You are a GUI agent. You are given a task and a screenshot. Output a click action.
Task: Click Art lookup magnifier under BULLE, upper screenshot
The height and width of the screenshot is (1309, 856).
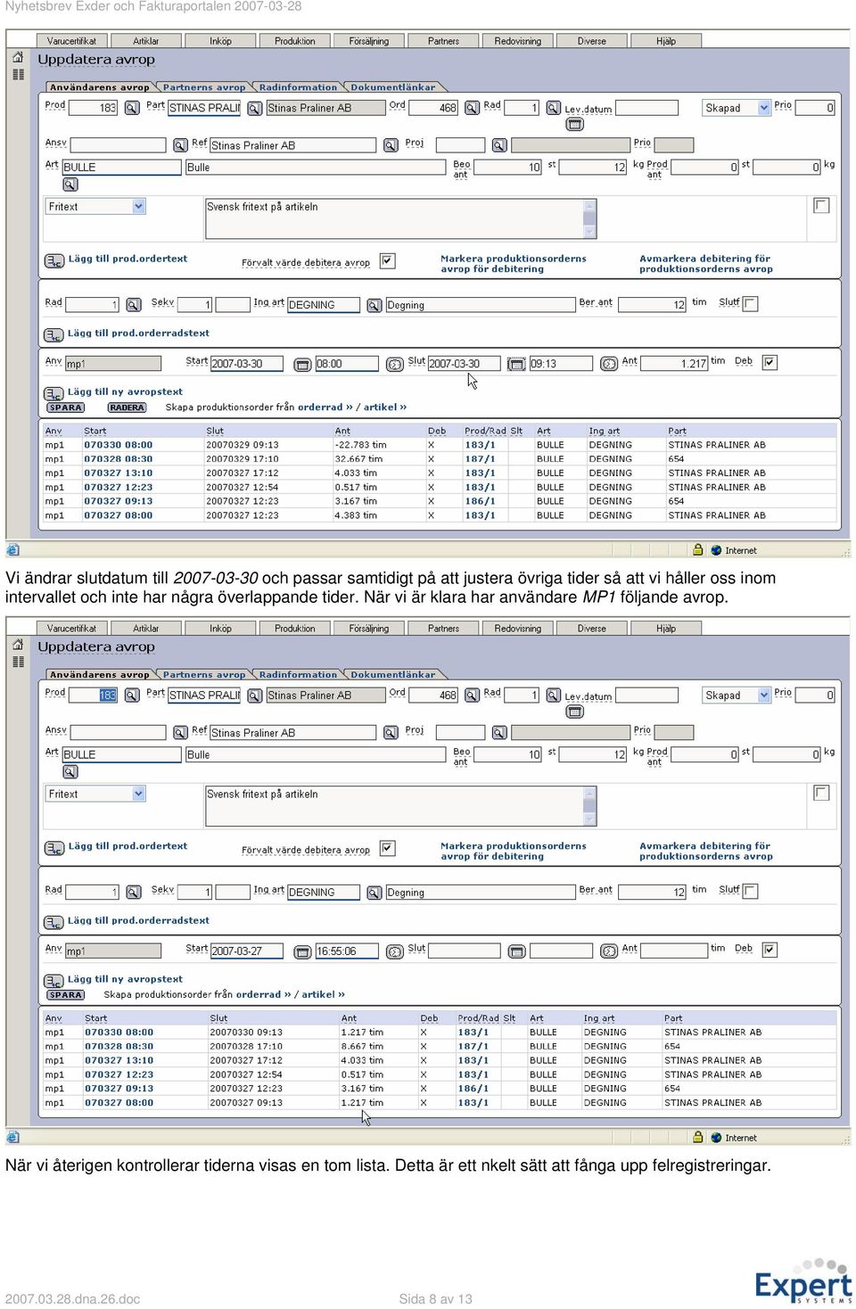(x=70, y=185)
